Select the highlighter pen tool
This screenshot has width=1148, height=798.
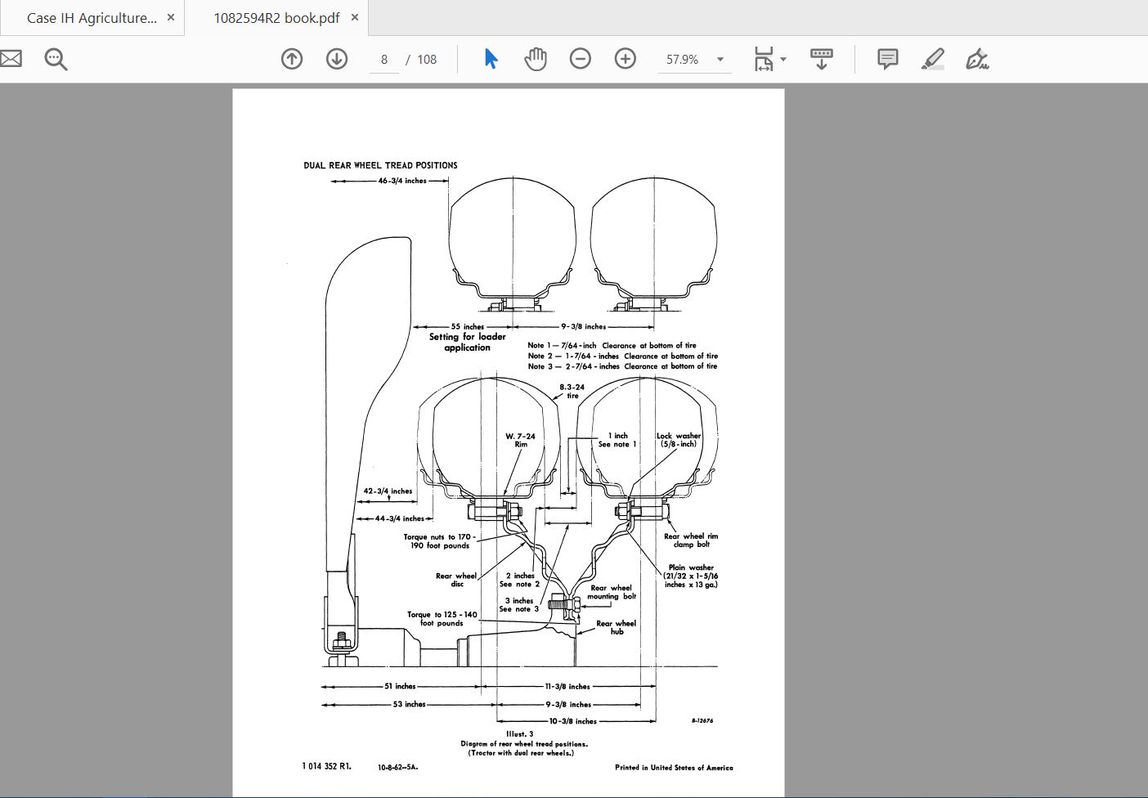tap(932, 59)
